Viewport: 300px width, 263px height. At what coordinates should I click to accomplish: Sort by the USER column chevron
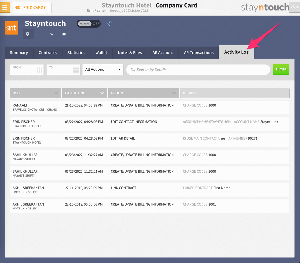56,93
